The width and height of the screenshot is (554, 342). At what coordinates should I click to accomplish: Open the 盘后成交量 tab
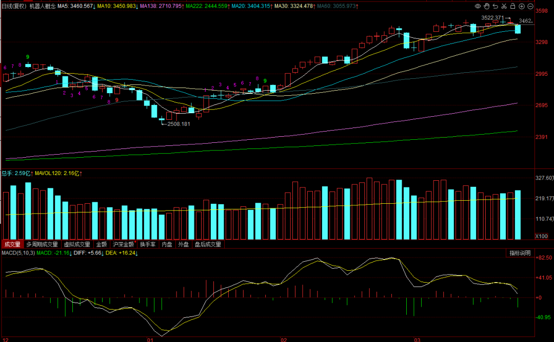click(208, 244)
